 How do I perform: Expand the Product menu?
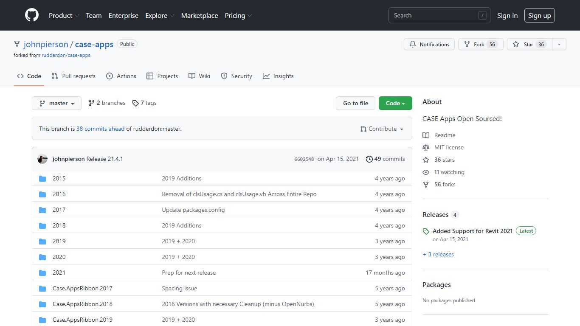pos(64,15)
